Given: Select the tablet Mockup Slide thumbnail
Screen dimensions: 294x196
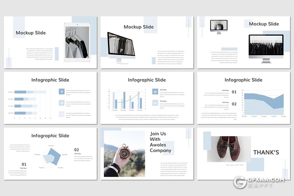Looking at the screenshot, I should click(x=50, y=42).
